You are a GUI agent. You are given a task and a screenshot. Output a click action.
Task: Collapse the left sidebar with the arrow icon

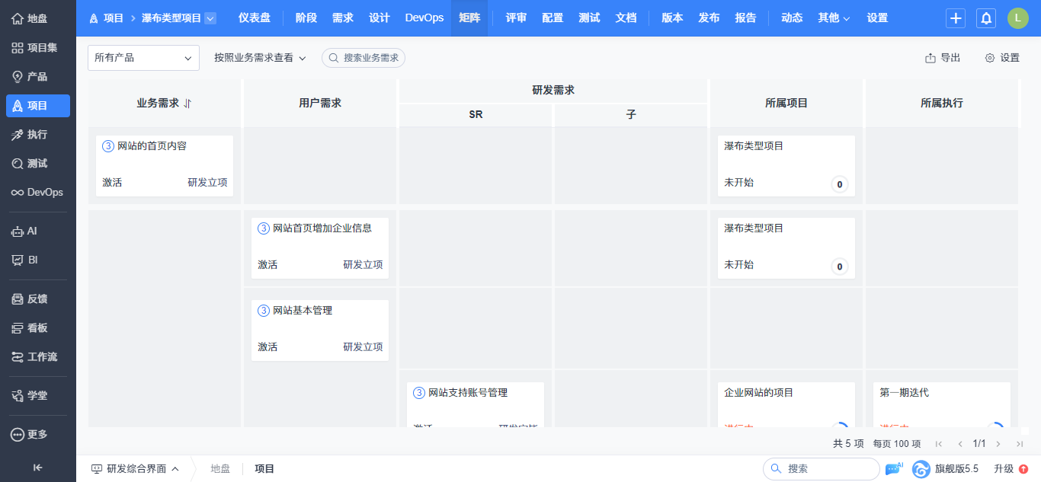click(x=37, y=468)
